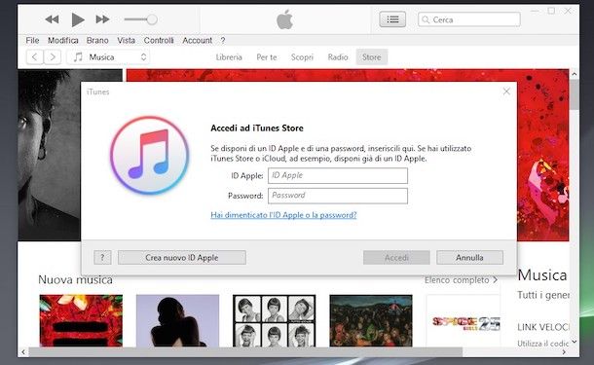594x365 pixels.
Task: Switch to the Radio tab
Action: click(x=338, y=57)
